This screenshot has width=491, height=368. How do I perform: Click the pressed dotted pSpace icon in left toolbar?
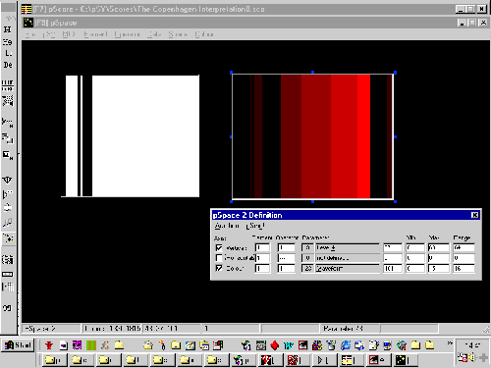[8, 238]
